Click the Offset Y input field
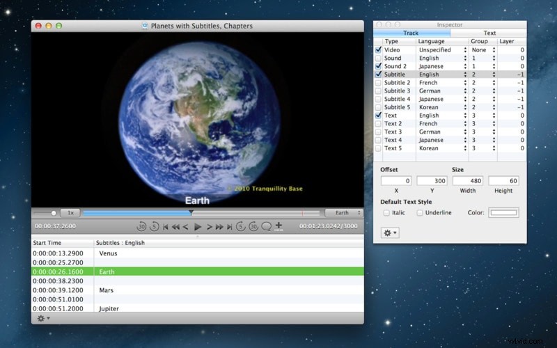Image resolution: width=557 pixels, height=348 pixels. pyautogui.click(x=432, y=181)
